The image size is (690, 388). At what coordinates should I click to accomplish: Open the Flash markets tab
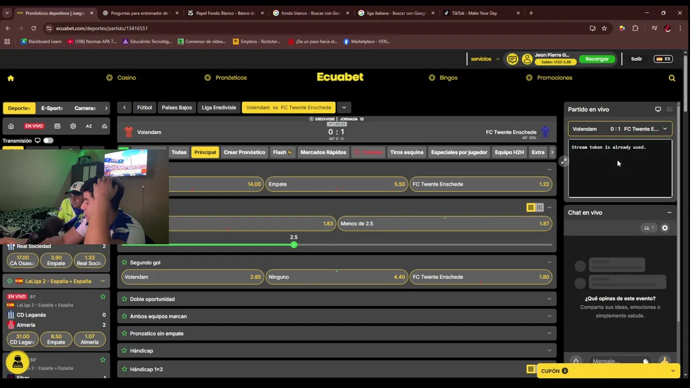[x=282, y=153]
